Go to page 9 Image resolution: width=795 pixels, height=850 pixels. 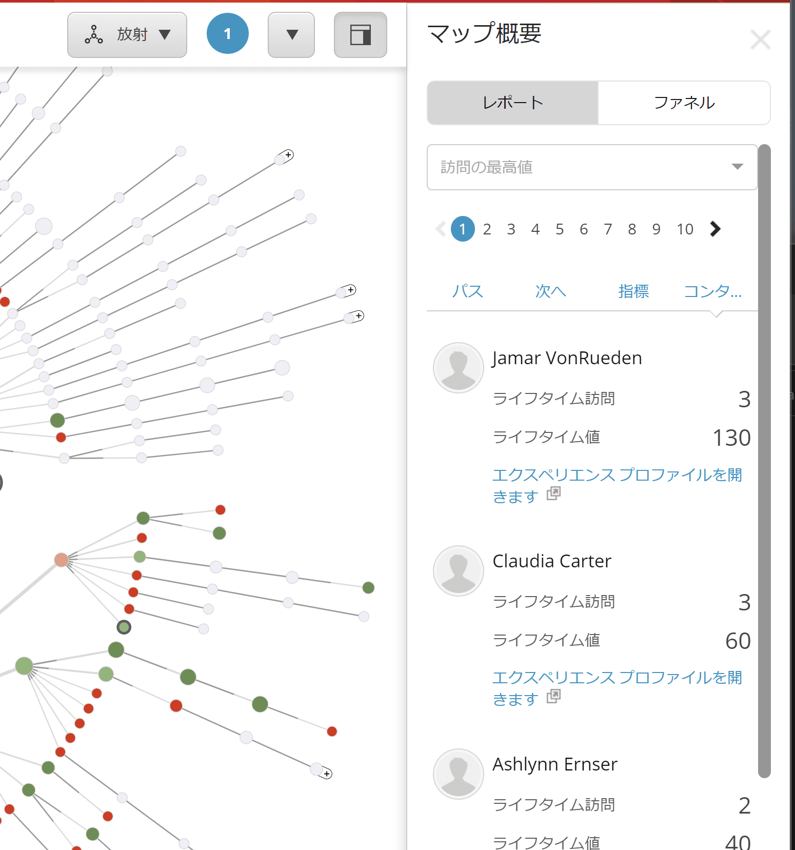click(656, 229)
